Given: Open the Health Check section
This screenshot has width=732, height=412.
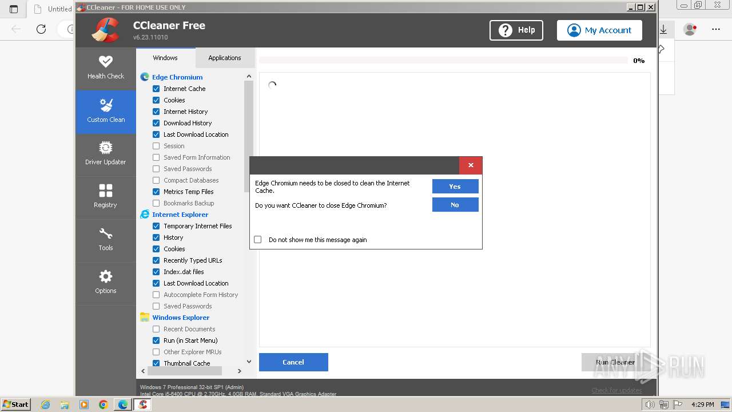Looking at the screenshot, I should coord(106,68).
